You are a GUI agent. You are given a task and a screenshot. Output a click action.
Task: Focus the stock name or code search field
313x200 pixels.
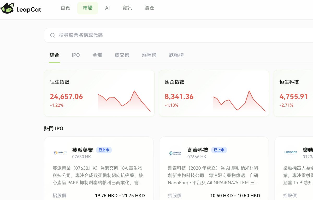pos(179,35)
